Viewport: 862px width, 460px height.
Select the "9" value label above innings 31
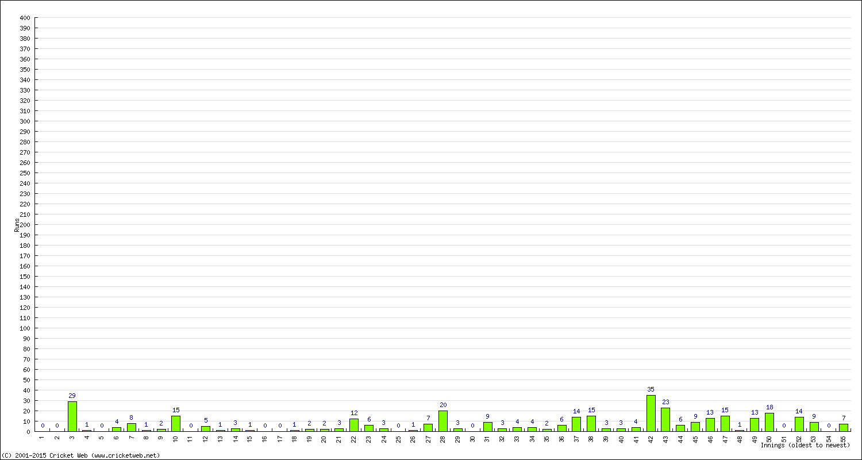point(487,416)
